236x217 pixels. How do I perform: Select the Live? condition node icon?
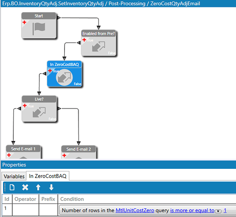pos(39,112)
